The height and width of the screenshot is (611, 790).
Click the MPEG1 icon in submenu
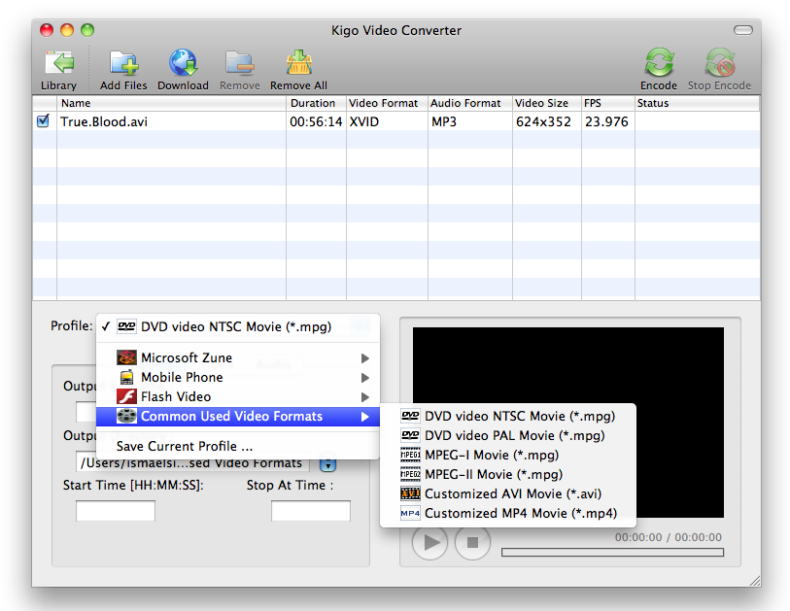tap(410, 455)
